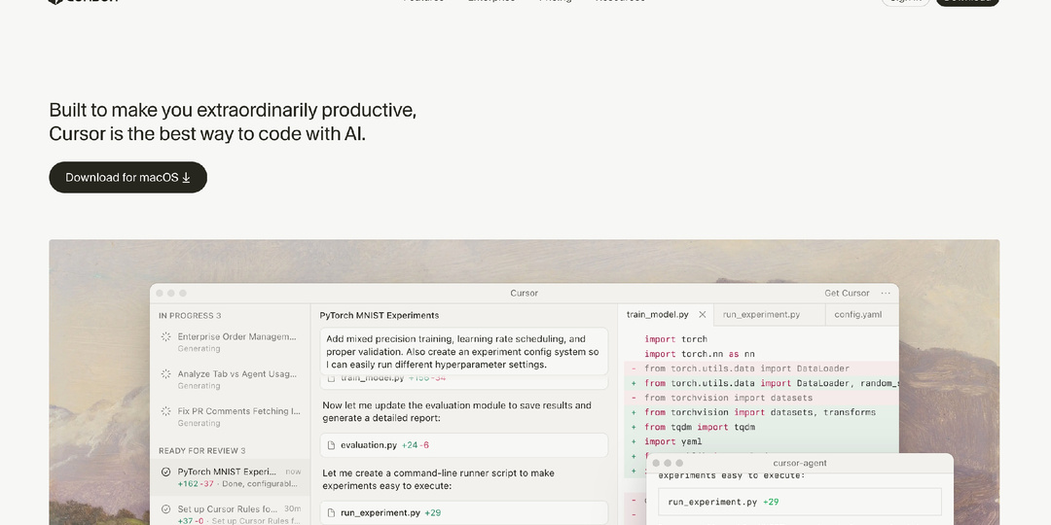Click the mixed precision training prompt box
This screenshot has height=525, width=1051.
tap(464, 352)
